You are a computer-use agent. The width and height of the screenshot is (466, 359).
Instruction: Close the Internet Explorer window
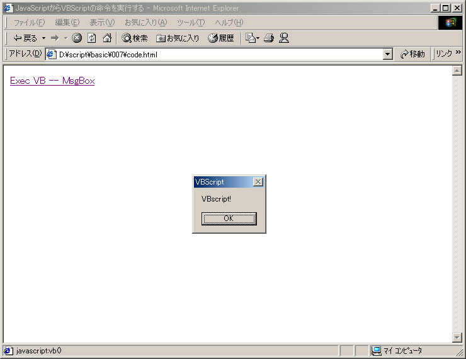pos(457,8)
